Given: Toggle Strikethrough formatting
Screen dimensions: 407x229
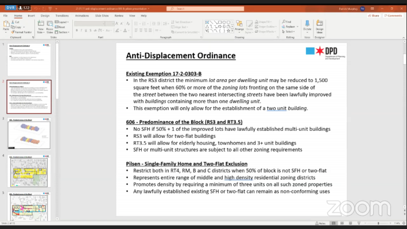Looking at the screenshot, I should tap(95, 30).
